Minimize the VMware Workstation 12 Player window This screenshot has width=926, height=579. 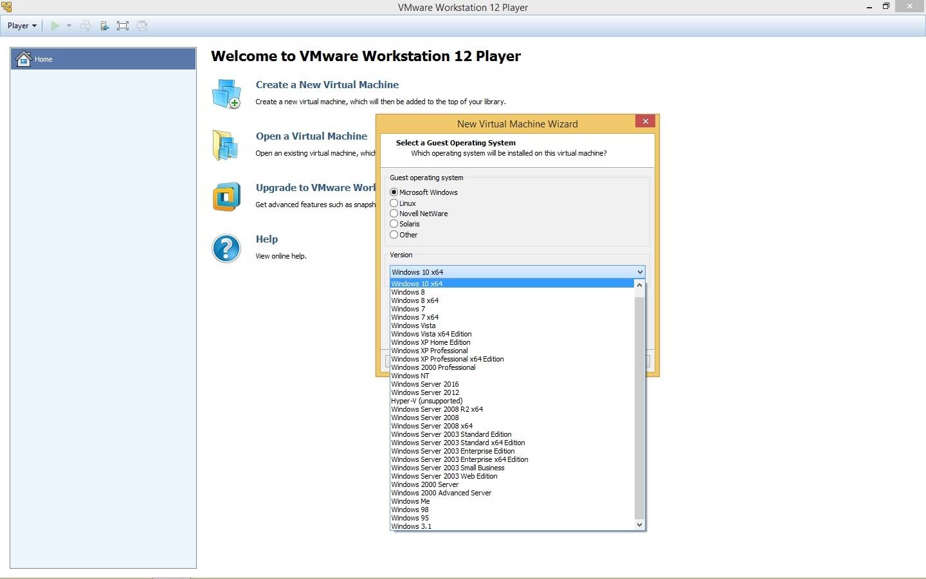(x=869, y=7)
